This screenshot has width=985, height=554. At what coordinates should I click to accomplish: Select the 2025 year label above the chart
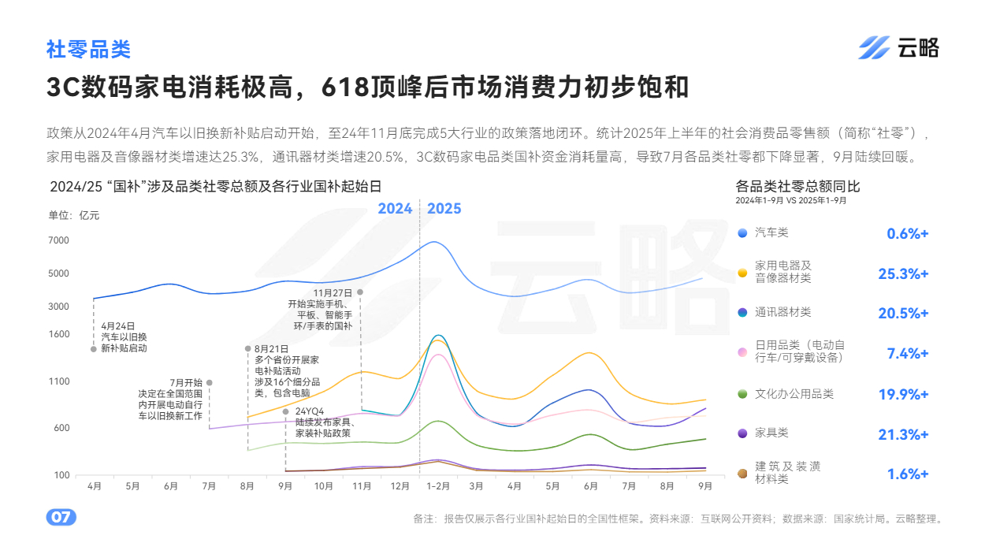click(444, 209)
